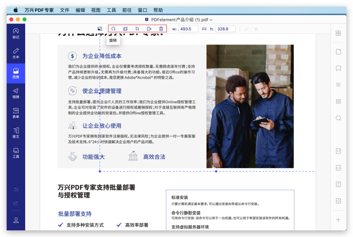Delete image using trash icon
353x237 pixels.
[161, 29]
